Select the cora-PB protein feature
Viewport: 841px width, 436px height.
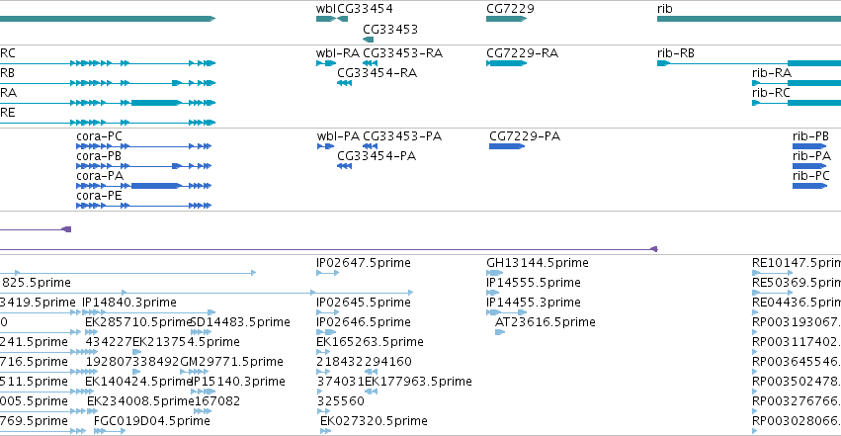(143, 166)
